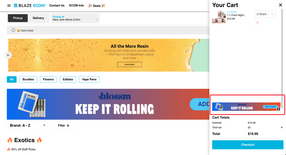286x155 pixels.
Task: Open the Contact Us page
Action: click(57, 5)
